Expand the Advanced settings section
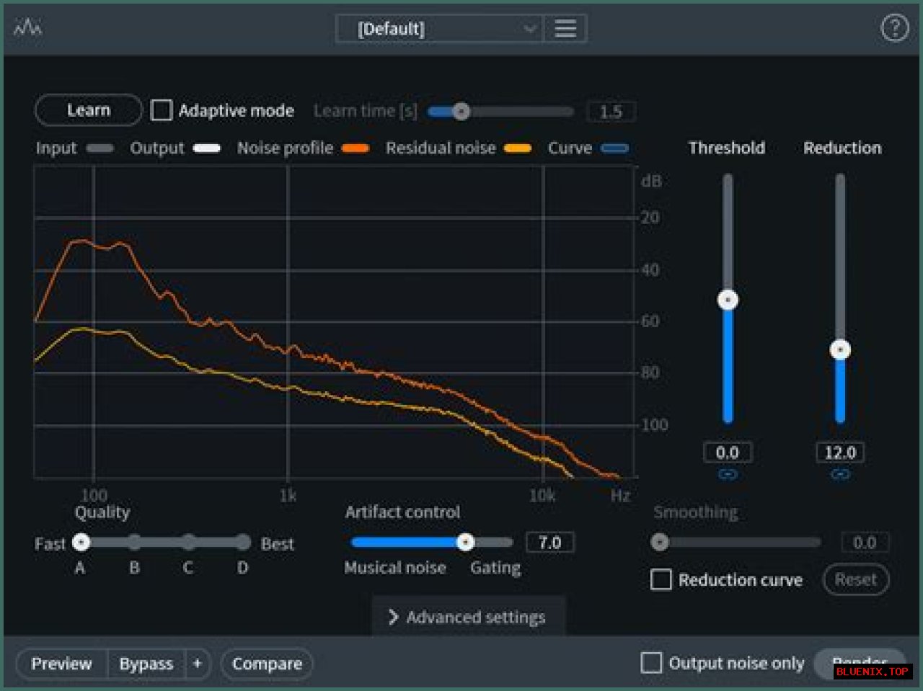The image size is (923, 691). (x=468, y=617)
